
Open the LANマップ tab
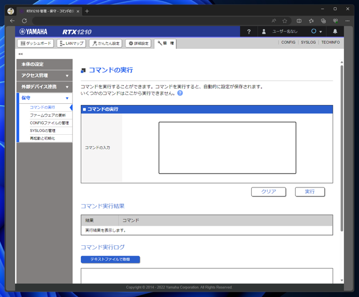pos(71,43)
